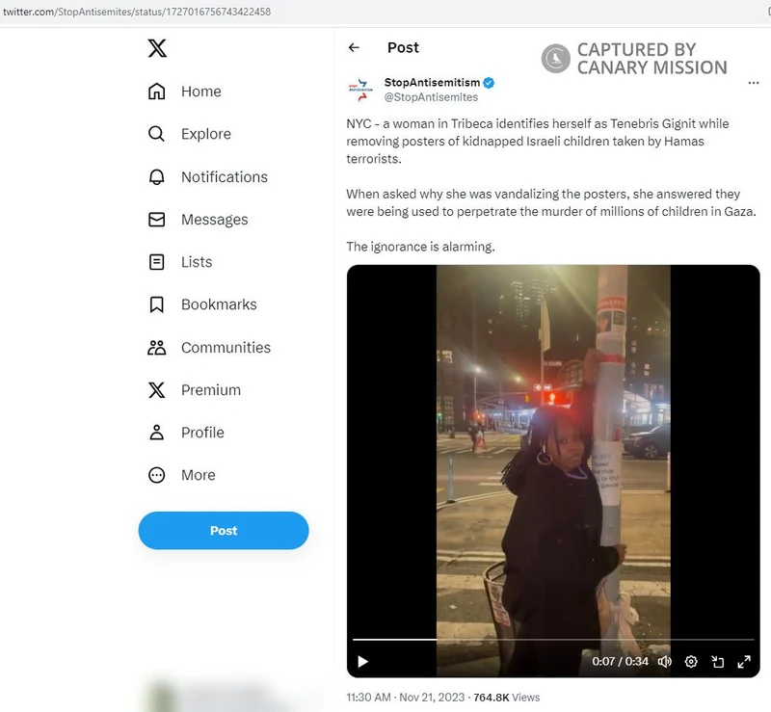This screenshot has height=712, width=771.
Task: Open the @StopAntisemites handle link
Action: pyautogui.click(x=431, y=97)
